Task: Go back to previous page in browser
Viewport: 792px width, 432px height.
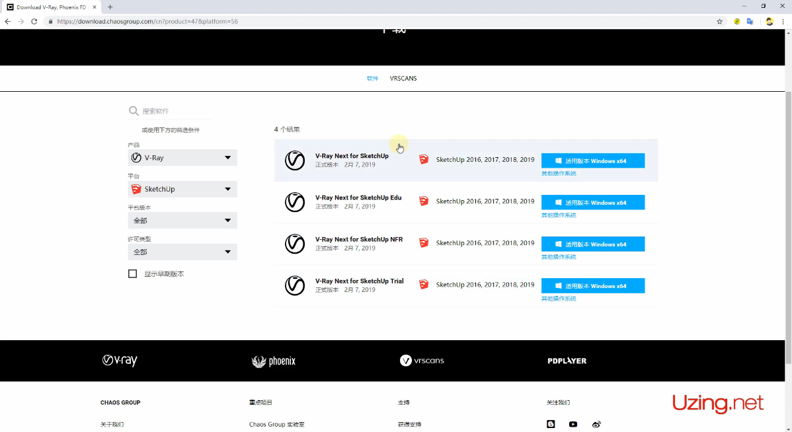Action: [x=7, y=21]
